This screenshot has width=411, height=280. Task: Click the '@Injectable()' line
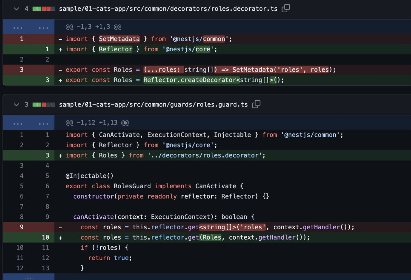coord(233,176)
